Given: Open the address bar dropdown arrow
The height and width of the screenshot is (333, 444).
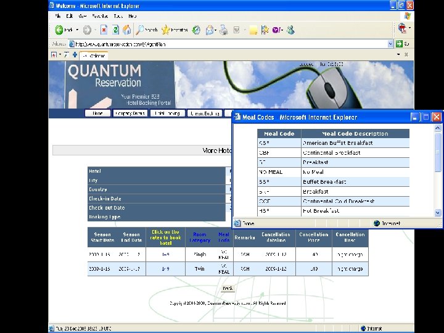Looking at the screenshot, I should 390,44.
